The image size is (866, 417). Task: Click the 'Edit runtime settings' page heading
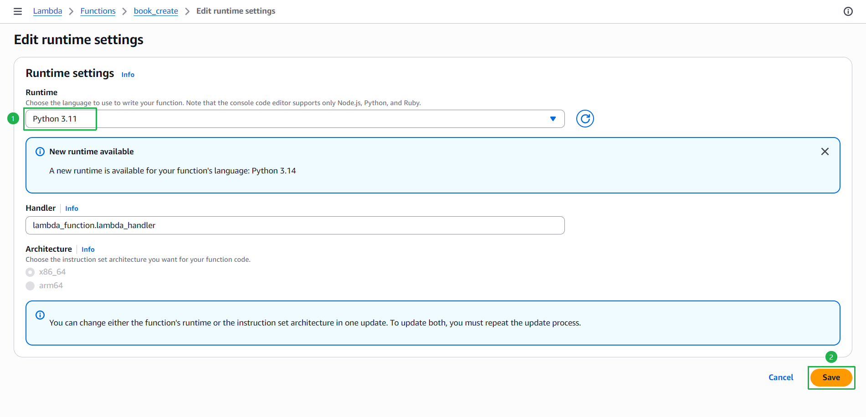pyautogui.click(x=79, y=40)
